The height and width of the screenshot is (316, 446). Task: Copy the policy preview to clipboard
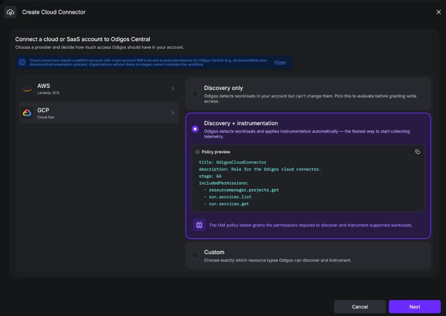coord(417,152)
